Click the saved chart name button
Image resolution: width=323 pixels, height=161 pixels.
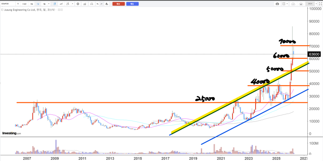(x=310, y=4)
